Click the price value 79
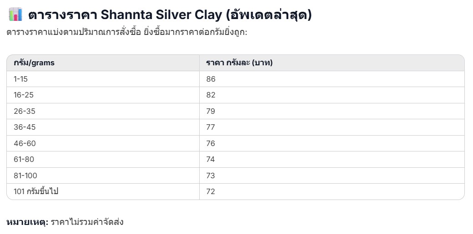This screenshot has height=234, width=473. coord(211,111)
